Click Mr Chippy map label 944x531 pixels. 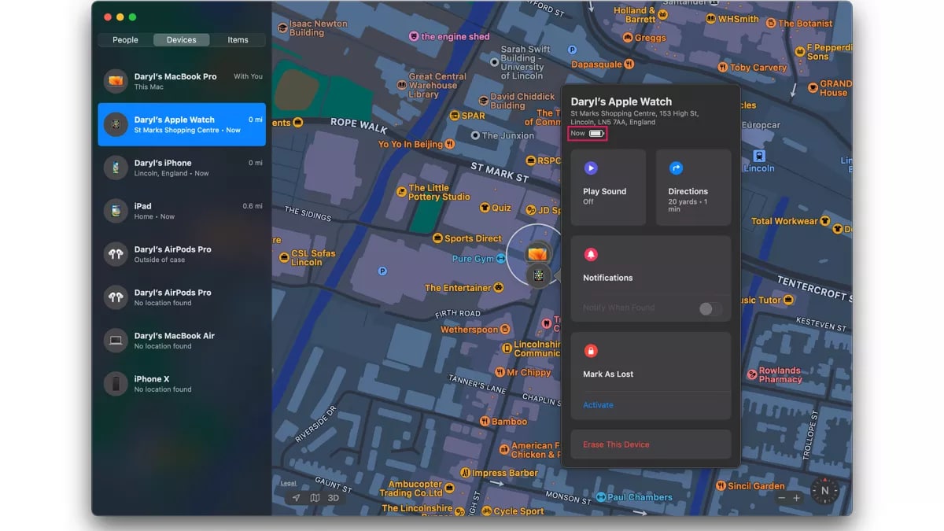click(529, 373)
